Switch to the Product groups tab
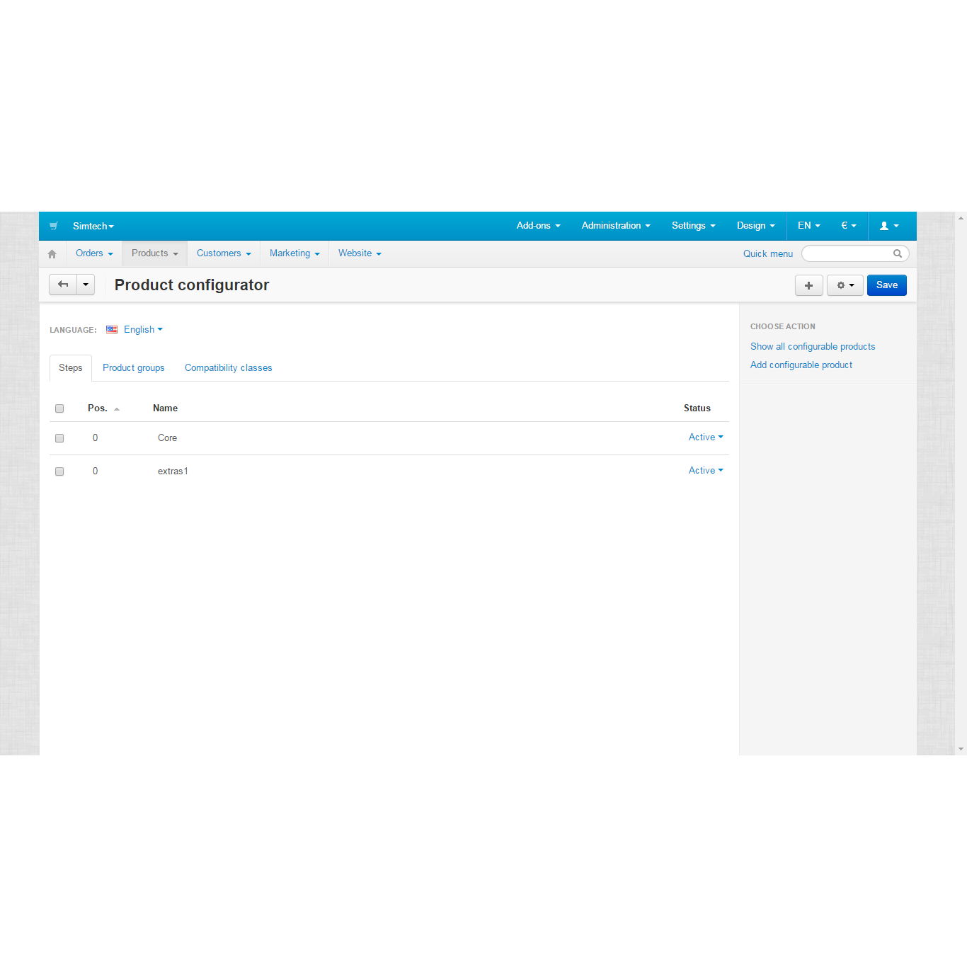 133,368
